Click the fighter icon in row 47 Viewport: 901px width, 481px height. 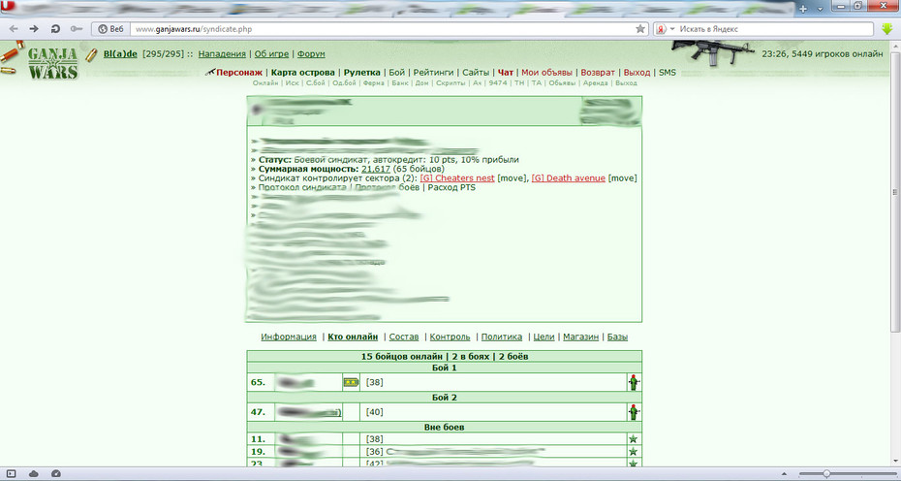[634, 412]
